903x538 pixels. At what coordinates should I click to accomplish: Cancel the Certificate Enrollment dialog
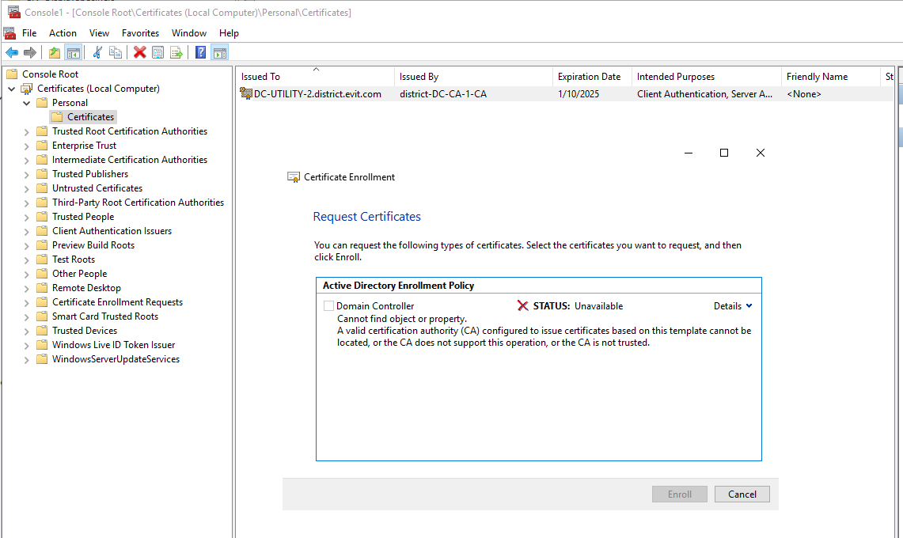(742, 494)
